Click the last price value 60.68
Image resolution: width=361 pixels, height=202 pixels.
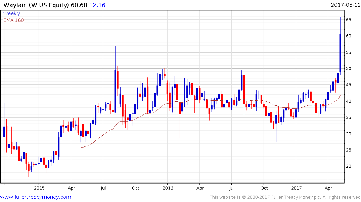(x=79, y=5)
